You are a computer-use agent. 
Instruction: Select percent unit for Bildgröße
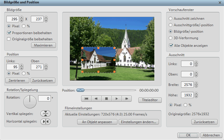click(24, 26)
